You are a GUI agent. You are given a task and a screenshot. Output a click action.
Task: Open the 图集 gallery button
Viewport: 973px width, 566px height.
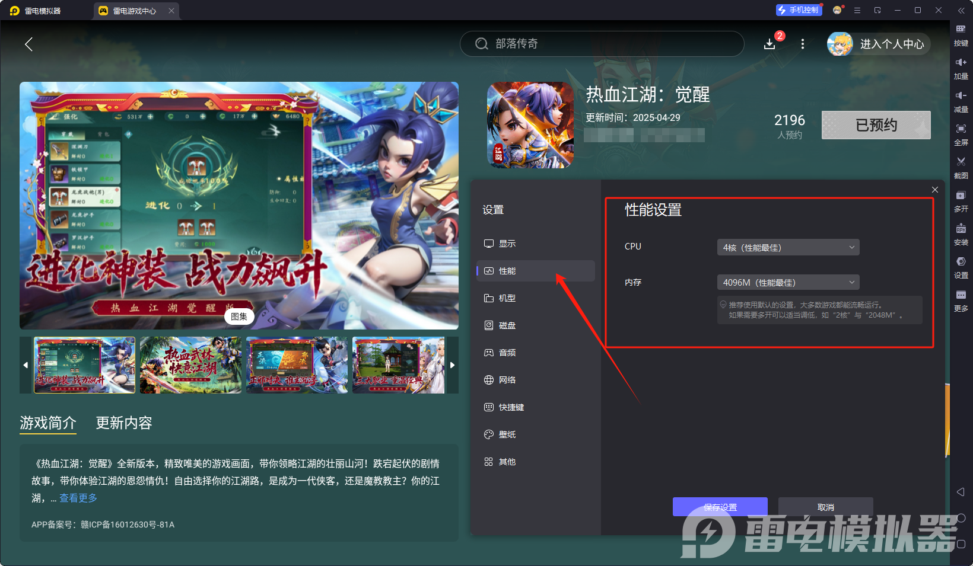pos(239,316)
